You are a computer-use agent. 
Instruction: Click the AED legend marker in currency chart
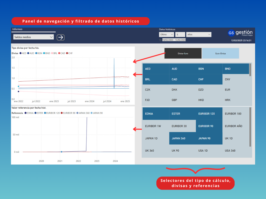click(21, 53)
